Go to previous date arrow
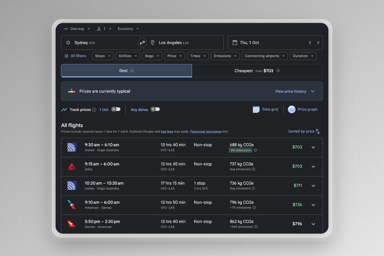Screen dimensions: 384x256 click(x=310, y=43)
